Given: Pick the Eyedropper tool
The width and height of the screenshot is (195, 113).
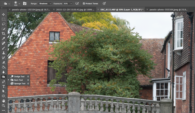Looking at the screenshot, I should [3, 38].
